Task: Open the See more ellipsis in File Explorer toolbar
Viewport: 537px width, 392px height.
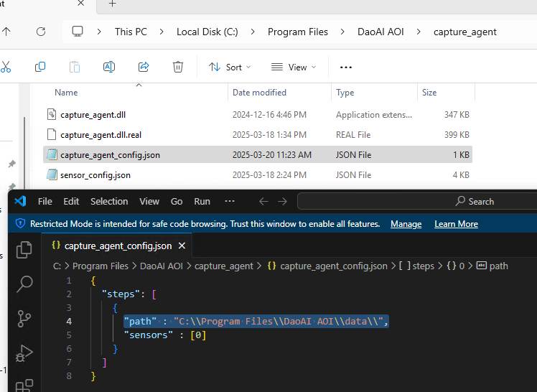Action: coord(346,67)
